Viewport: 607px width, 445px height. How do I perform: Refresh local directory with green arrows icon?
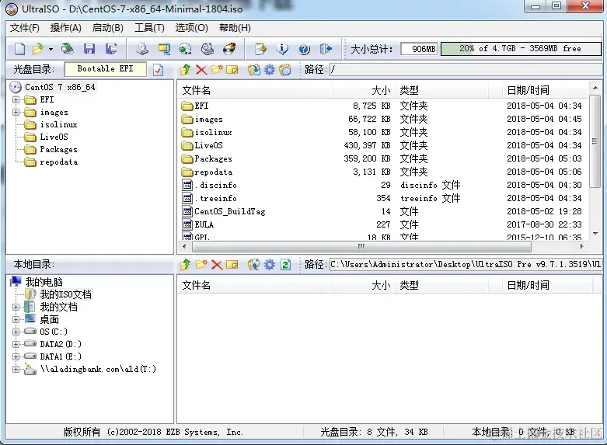286,265
